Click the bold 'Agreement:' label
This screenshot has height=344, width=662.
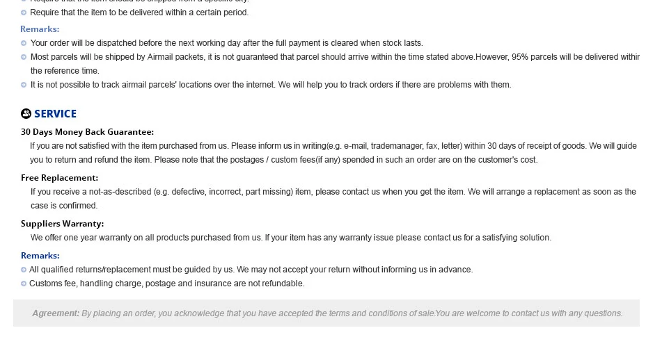pyautogui.click(x=56, y=313)
